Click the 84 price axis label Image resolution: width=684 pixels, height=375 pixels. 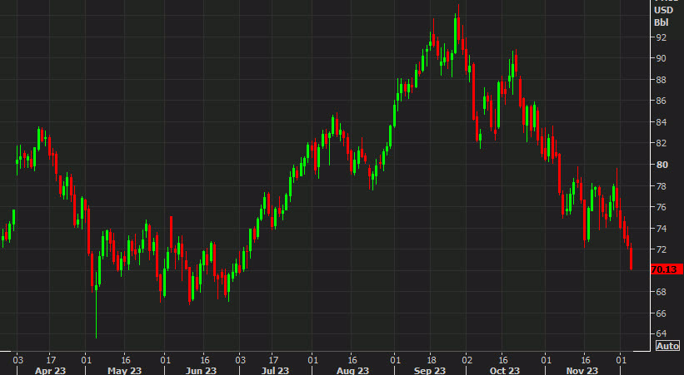pyautogui.click(x=661, y=122)
